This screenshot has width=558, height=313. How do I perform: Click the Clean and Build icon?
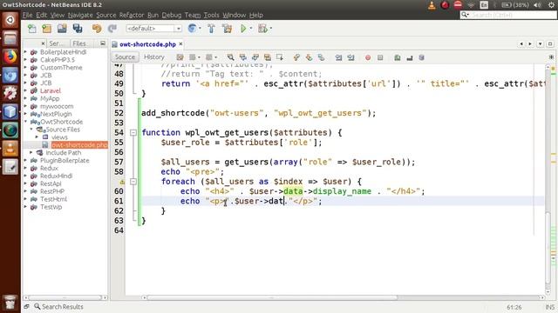click(x=227, y=29)
